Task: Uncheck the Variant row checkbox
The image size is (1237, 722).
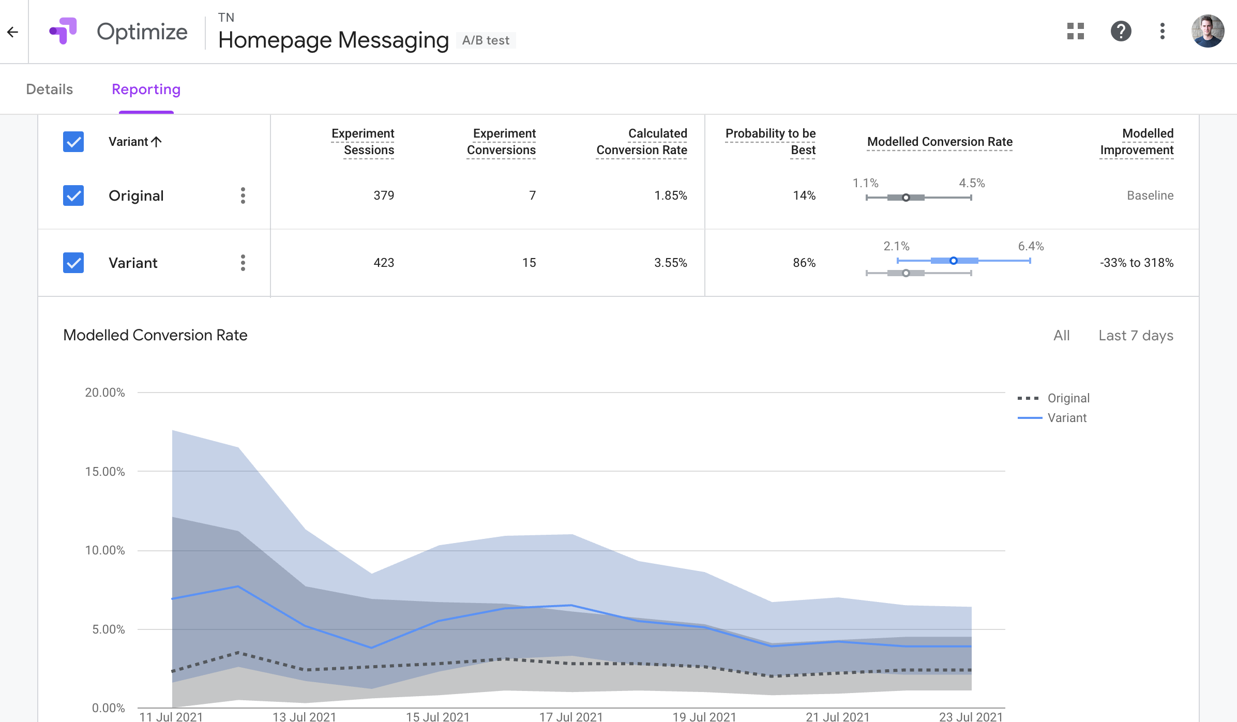Action: [x=73, y=263]
